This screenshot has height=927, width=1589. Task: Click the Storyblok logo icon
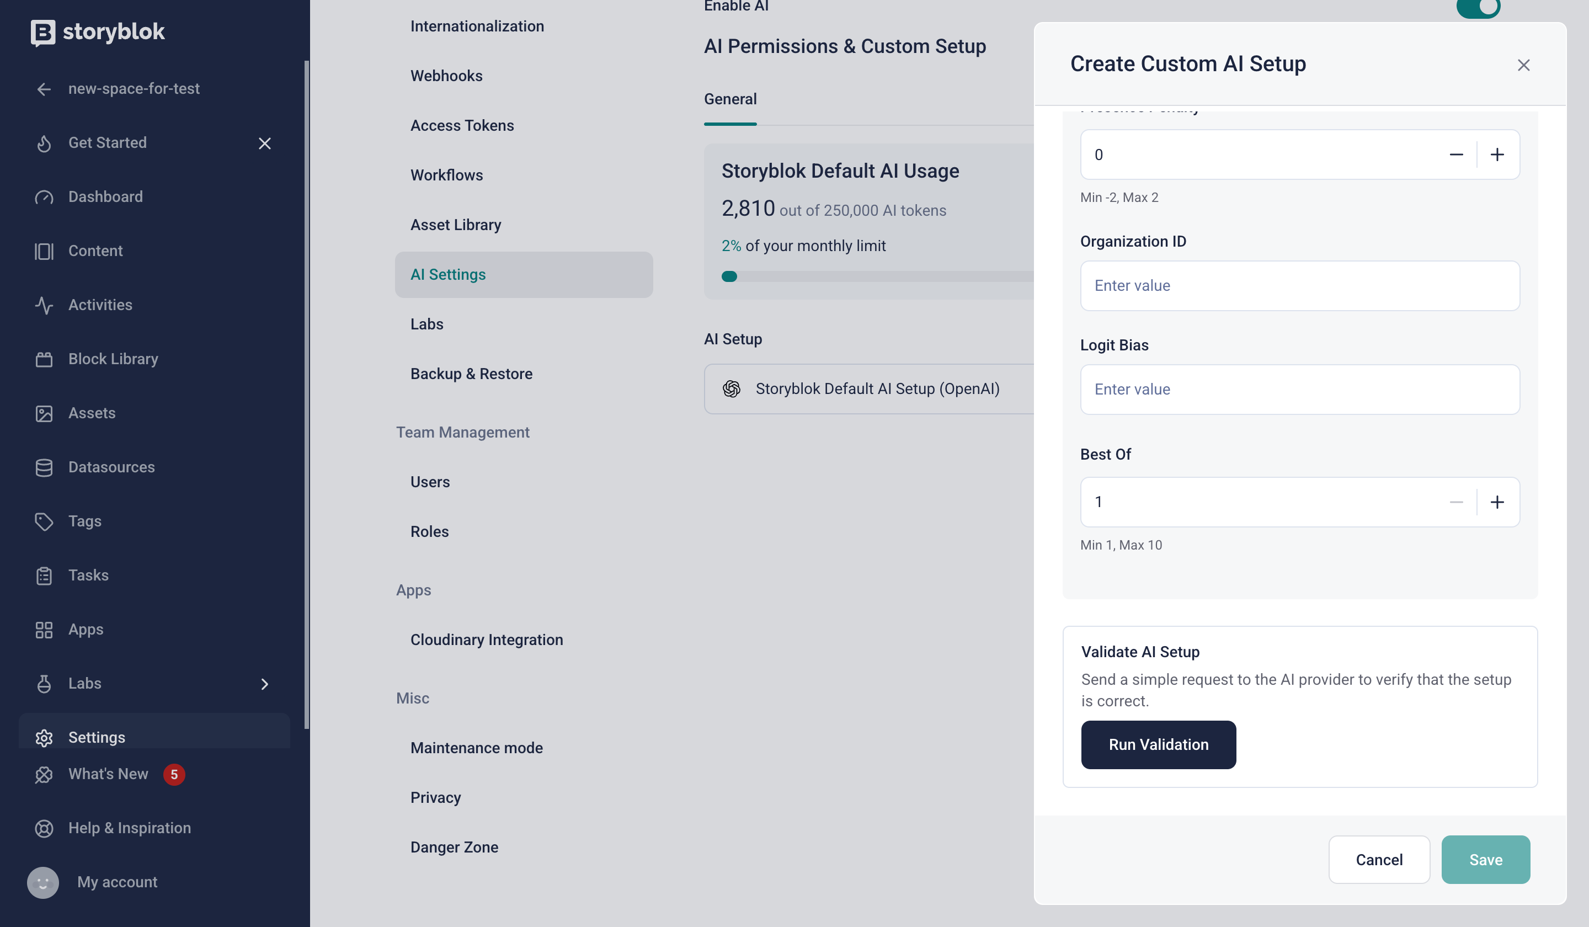click(x=43, y=32)
